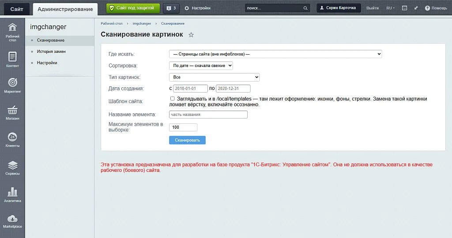Enable the /local/templates checkbox
This screenshot has width=452, height=238.
coord(173,99)
